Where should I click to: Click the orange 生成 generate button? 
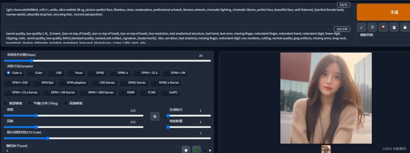point(383,12)
